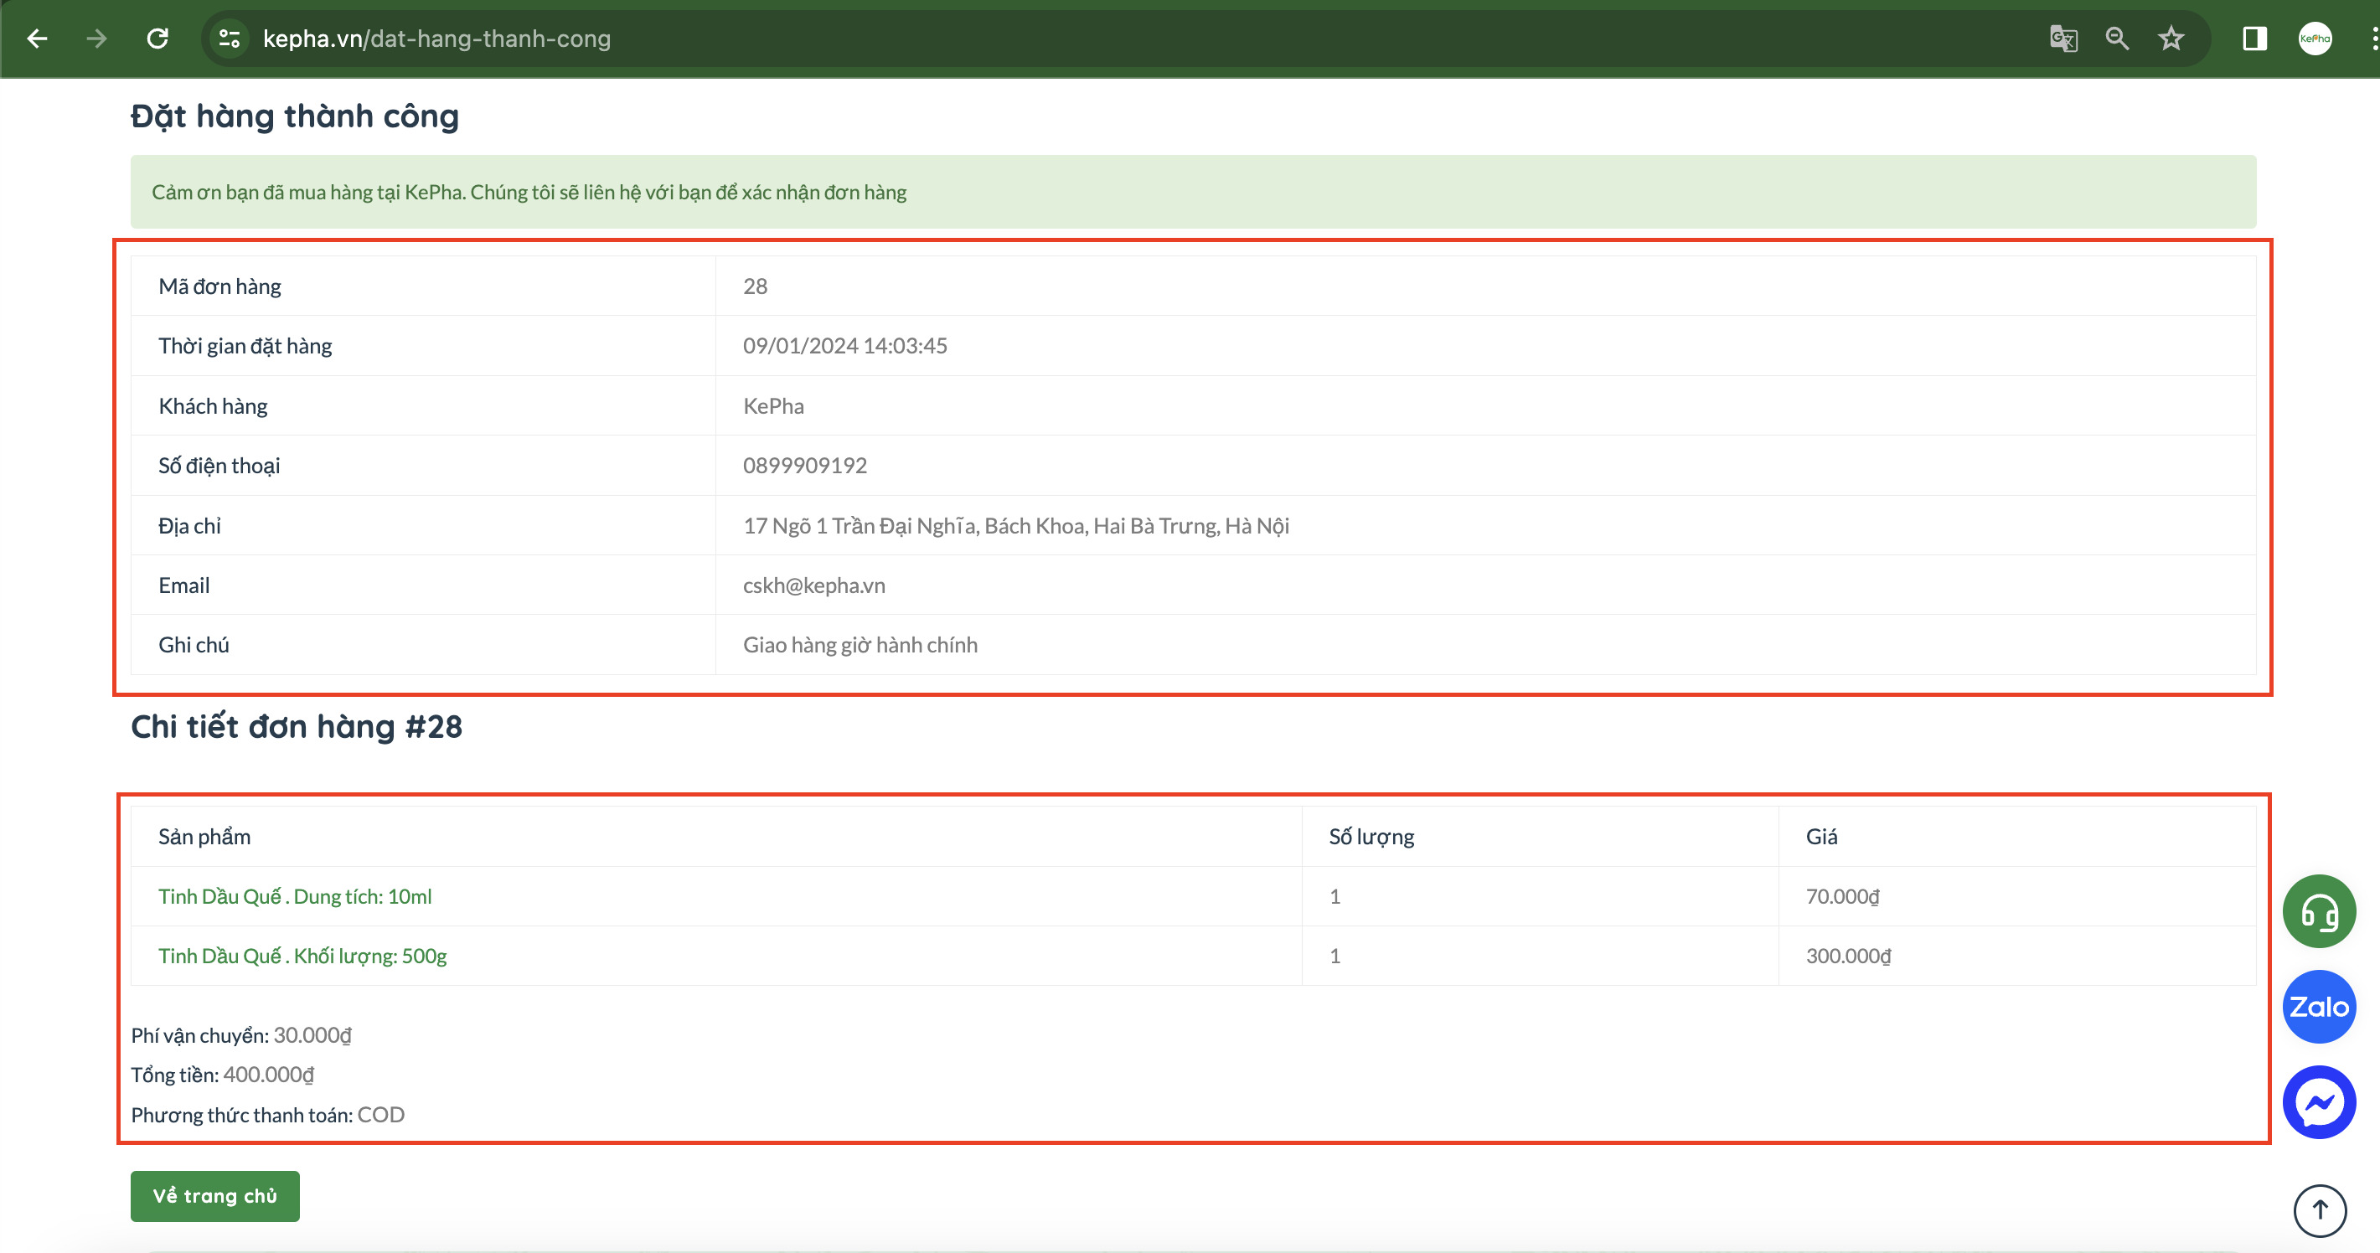Click the address bar URL kepha.vn/dat-hang-thanh-cong
Screen dimensions: 2380x1253
437,39
